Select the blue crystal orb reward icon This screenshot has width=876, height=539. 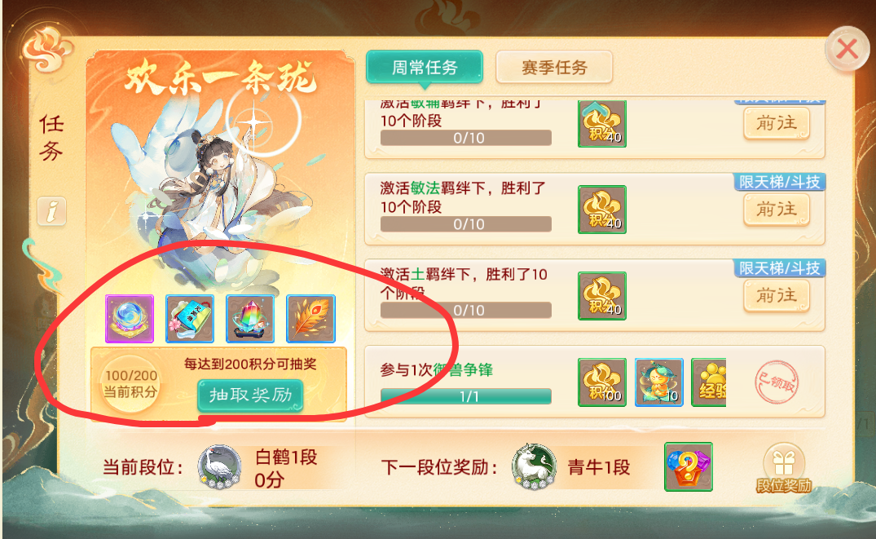click(130, 319)
